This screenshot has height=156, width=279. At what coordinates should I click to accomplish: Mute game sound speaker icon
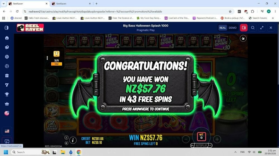(66, 143)
